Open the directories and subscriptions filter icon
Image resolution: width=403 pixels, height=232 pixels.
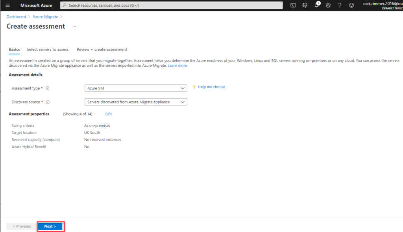click(304, 5)
